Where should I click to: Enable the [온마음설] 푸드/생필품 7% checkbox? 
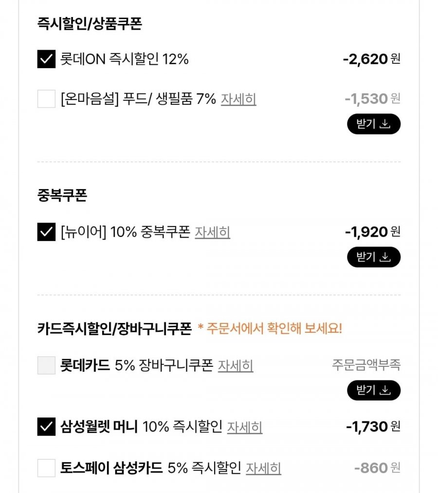pyautogui.click(x=46, y=99)
